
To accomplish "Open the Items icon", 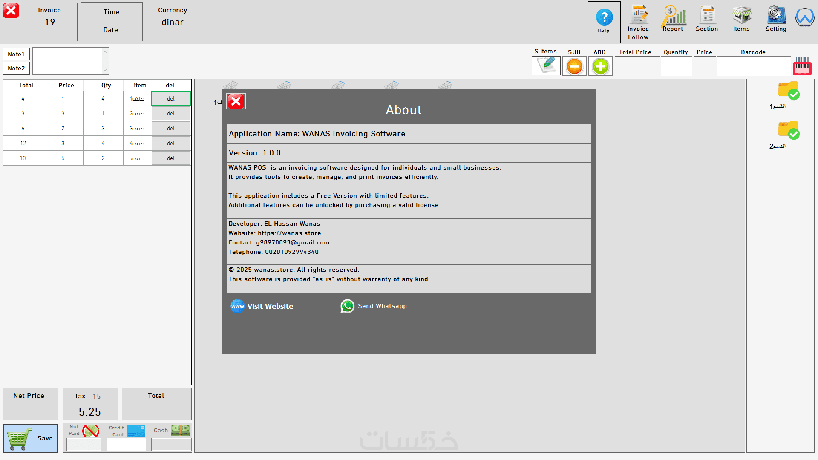I will coord(742,15).
